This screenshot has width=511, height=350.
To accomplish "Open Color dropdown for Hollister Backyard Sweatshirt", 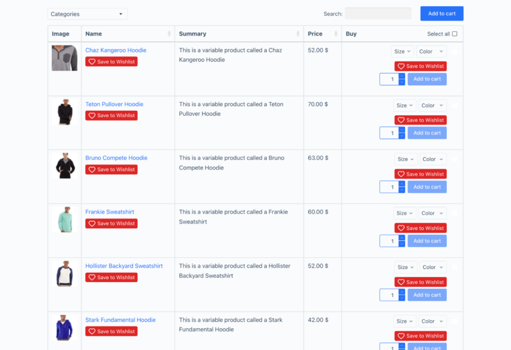I will [432, 267].
